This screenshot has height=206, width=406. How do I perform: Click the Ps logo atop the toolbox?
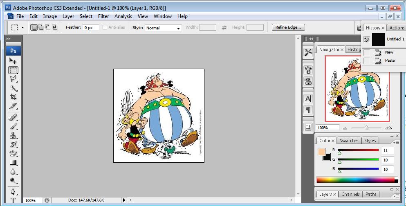point(13,51)
